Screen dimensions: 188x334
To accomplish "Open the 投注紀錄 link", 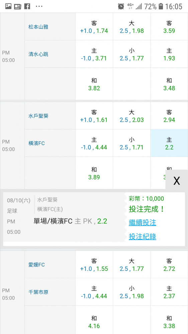I will 143,236.
